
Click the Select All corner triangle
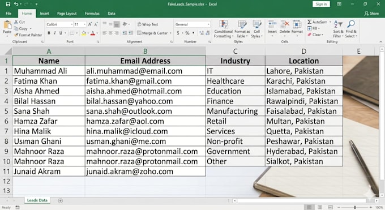8,51
